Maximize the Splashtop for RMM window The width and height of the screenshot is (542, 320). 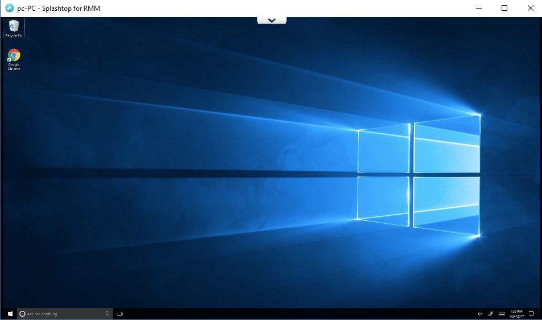[504, 8]
